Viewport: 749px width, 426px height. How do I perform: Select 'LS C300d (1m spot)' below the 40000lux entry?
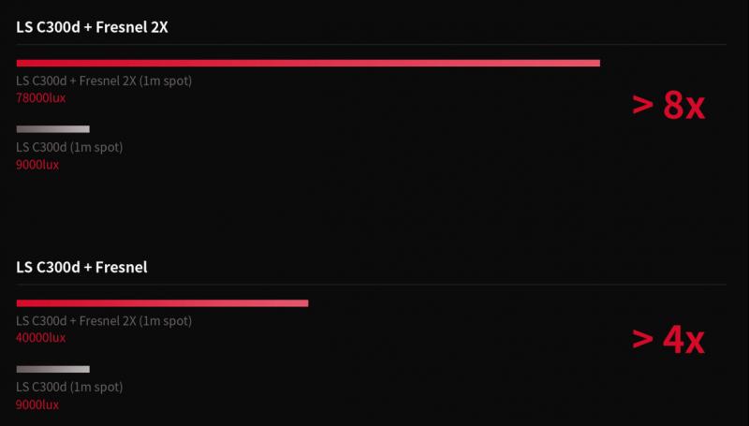69,387
